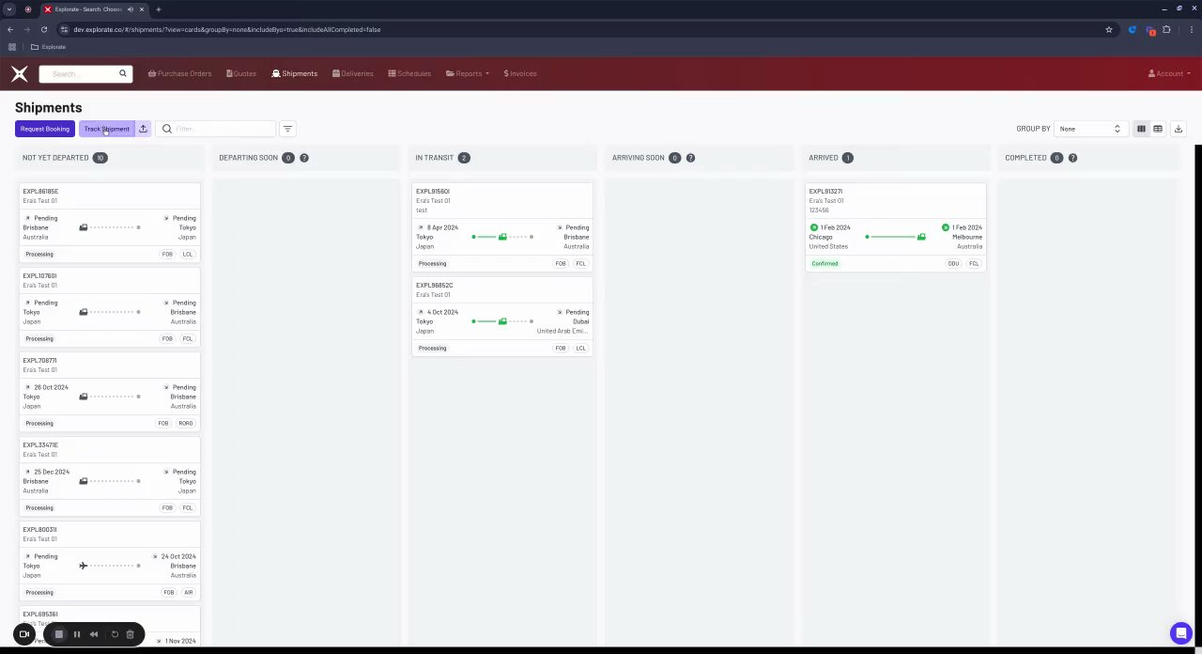The width and height of the screenshot is (1202, 654).
Task: Click the Not Yet Departed count badge
Action: coord(100,158)
